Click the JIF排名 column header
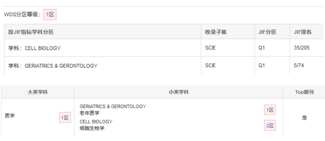This screenshot has height=141, width=325. pyautogui.click(x=302, y=32)
